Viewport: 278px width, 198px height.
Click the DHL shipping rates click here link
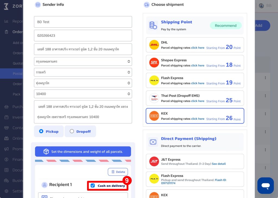point(198,48)
